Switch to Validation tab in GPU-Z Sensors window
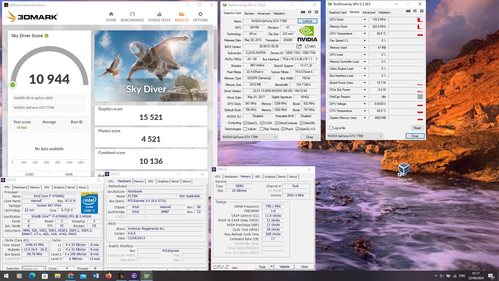The image size is (499, 281). pos(384,12)
